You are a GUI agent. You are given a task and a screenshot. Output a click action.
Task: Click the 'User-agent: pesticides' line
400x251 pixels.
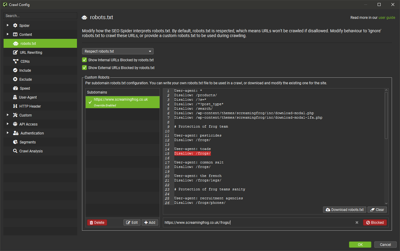198,136
